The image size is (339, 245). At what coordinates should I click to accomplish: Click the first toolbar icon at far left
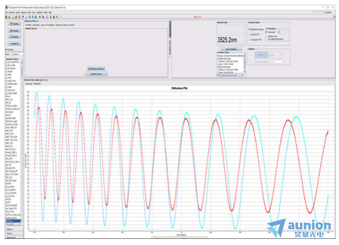tap(6, 17)
